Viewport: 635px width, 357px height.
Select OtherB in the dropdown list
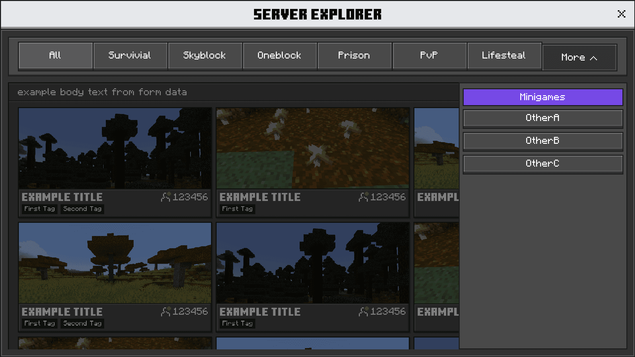[x=543, y=141]
